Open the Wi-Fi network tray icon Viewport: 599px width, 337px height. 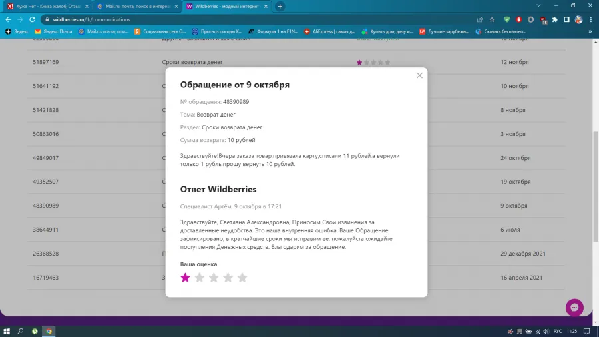(538, 331)
